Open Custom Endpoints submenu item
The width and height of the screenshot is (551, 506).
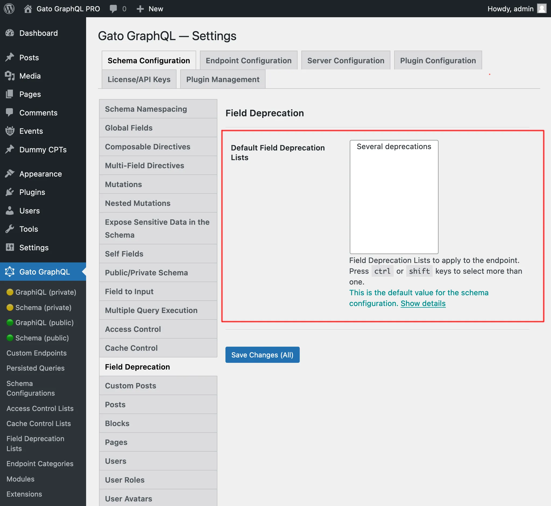[36, 353]
